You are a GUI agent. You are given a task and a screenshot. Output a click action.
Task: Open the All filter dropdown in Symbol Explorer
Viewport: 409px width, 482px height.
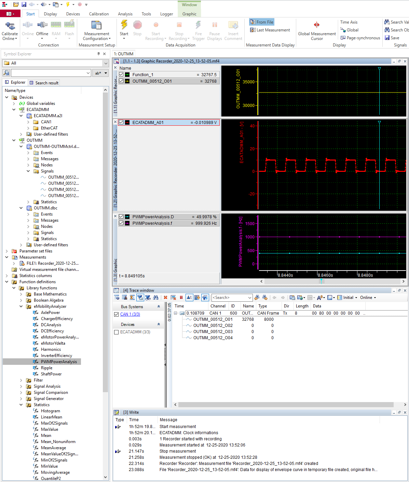coord(106,63)
